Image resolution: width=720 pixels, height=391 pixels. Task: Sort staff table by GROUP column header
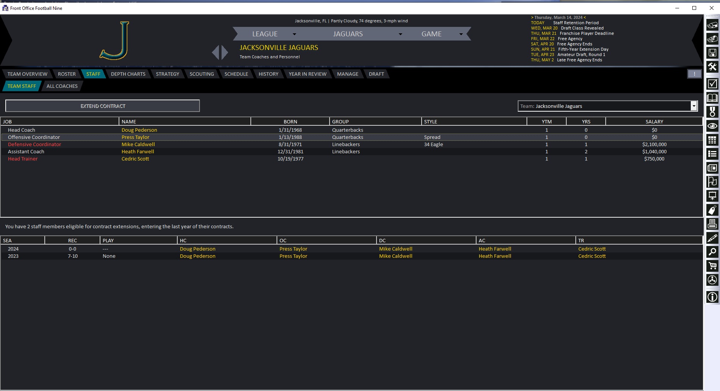click(x=375, y=122)
